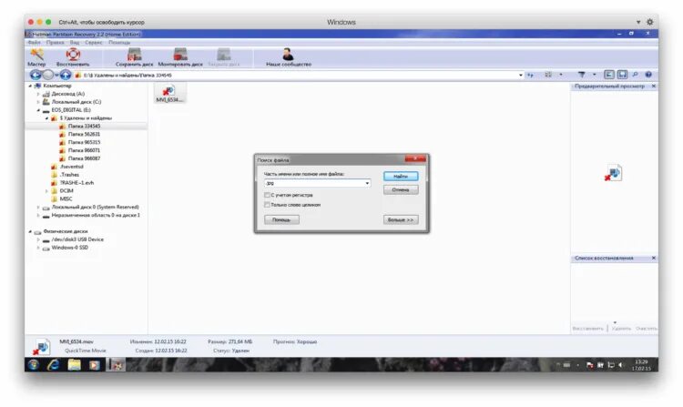Enable Только слово целиком checkbox
The height and width of the screenshot is (407, 683).
click(267, 205)
